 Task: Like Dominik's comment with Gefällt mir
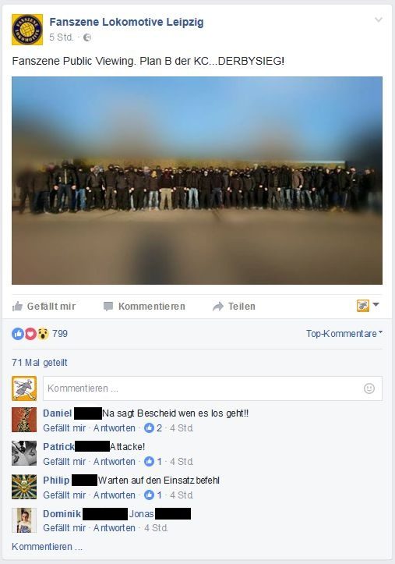pos(65,528)
